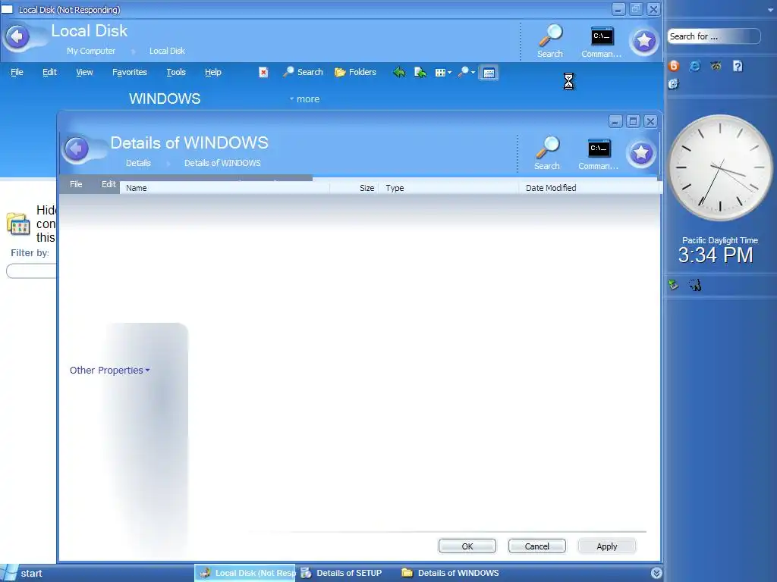Screen dimensions: 777x582
Task: Click the Start button
Action: pyautogui.click(x=24, y=573)
